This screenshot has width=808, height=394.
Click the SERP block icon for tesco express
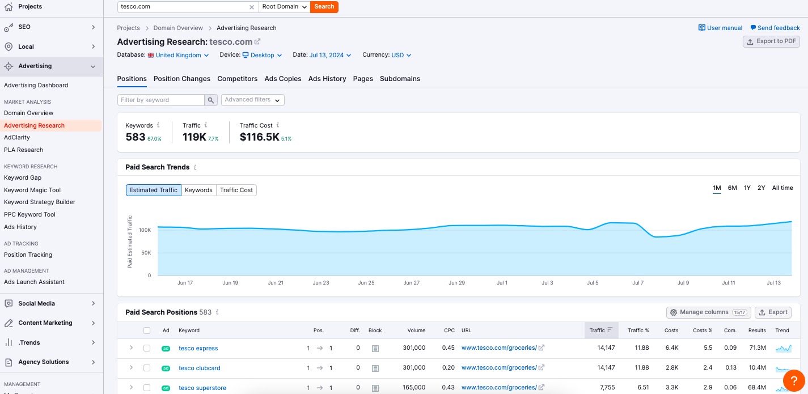coord(375,348)
